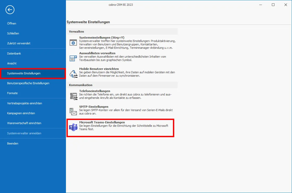Open SMTP-Einstellungen title
The height and width of the screenshot is (193, 292).
click(x=94, y=107)
